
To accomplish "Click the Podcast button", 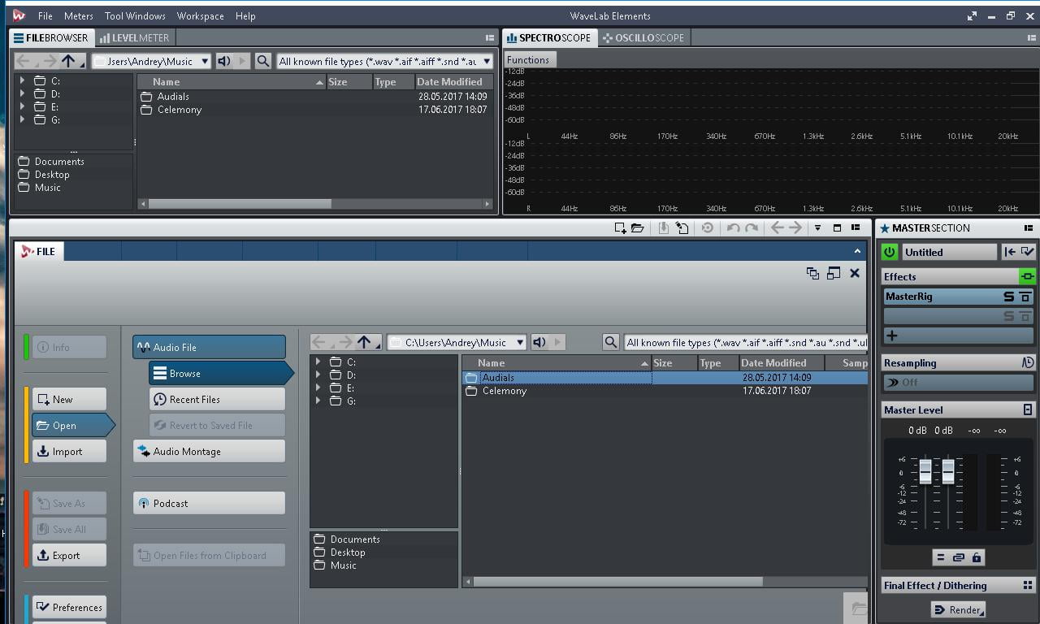I will (209, 503).
